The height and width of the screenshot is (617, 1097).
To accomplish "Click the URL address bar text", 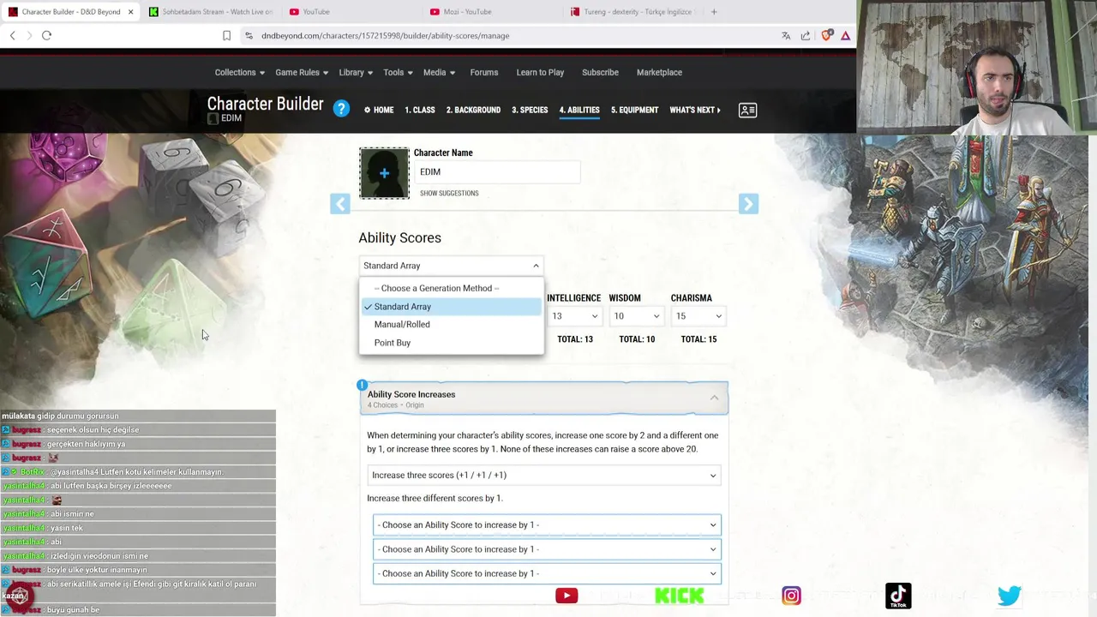I will pyautogui.click(x=386, y=36).
